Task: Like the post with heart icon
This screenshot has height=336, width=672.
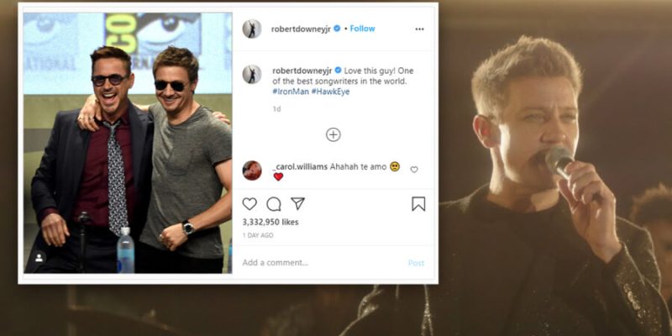Action: 249,204
